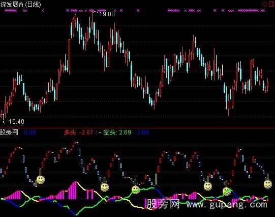This screenshot has width=275, height=217.
Task: Click the 15.40 low price label
Action: tap(16, 121)
